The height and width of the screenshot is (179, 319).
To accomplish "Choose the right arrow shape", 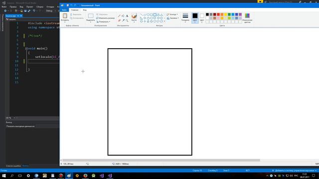I will pyautogui.click(x=155, y=18).
